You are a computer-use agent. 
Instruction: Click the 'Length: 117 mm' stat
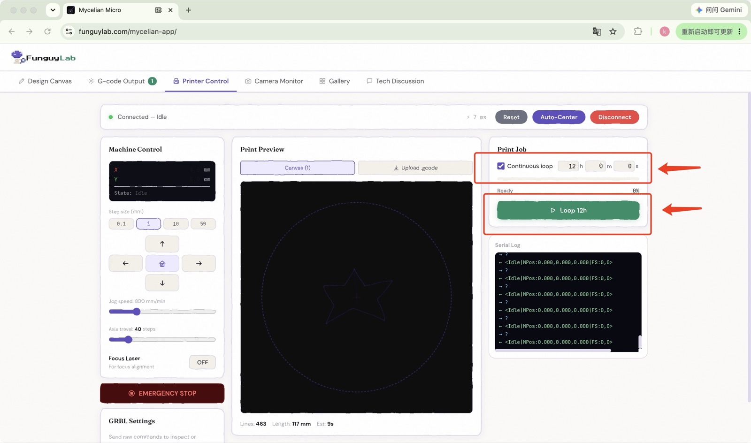291,424
